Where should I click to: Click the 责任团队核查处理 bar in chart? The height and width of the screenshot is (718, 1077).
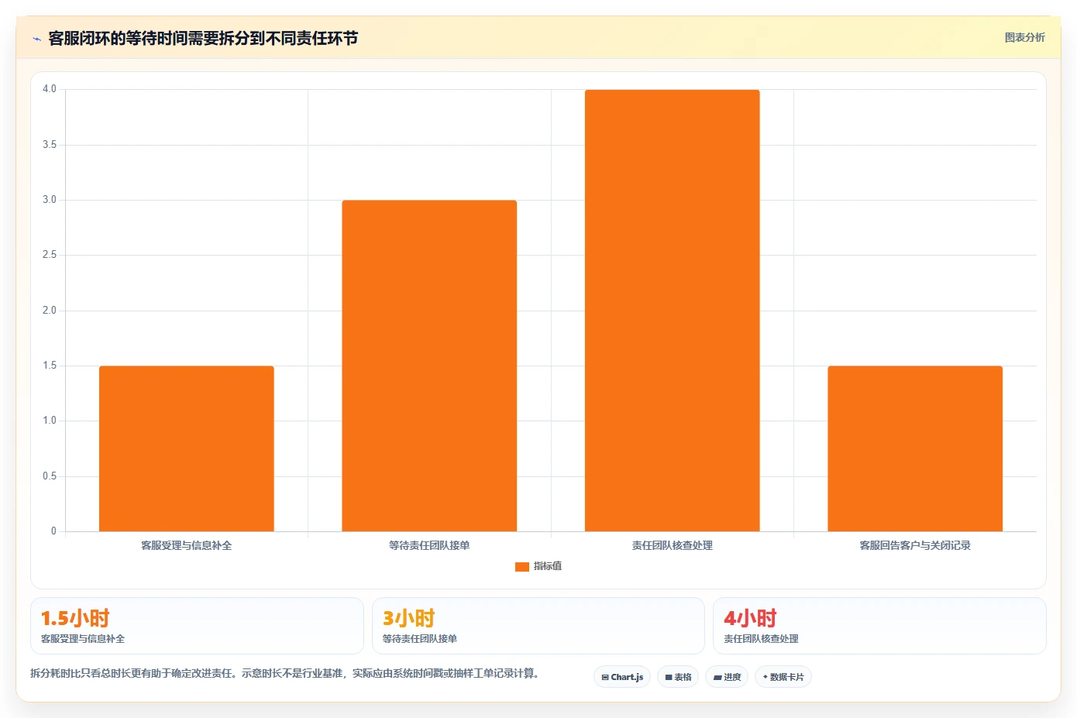672,311
